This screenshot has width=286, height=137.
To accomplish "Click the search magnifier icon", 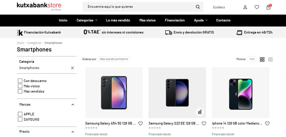I will 198,7.
